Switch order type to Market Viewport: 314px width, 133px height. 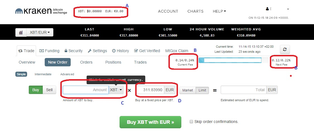[187, 90]
